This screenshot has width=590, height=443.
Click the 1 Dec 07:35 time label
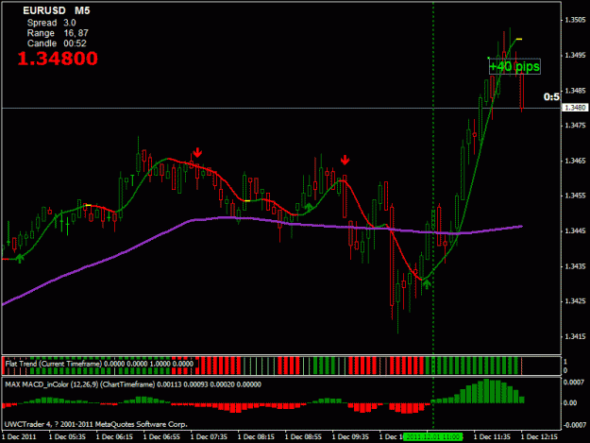tap(209, 437)
